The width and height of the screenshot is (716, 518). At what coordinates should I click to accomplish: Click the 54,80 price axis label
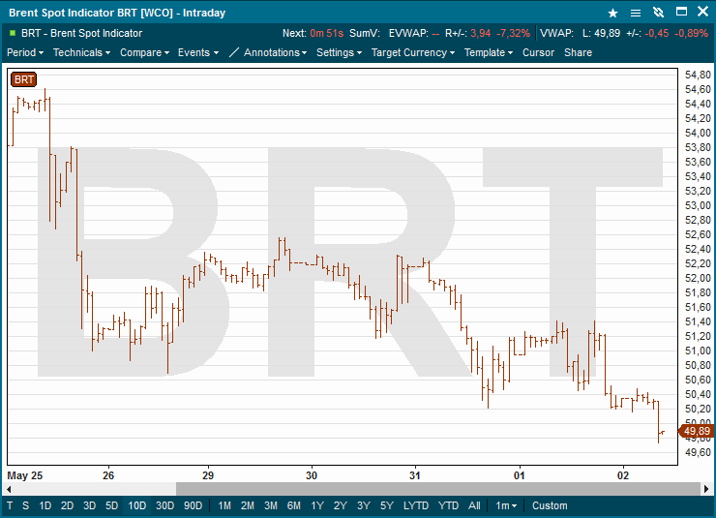coord(698,75)
